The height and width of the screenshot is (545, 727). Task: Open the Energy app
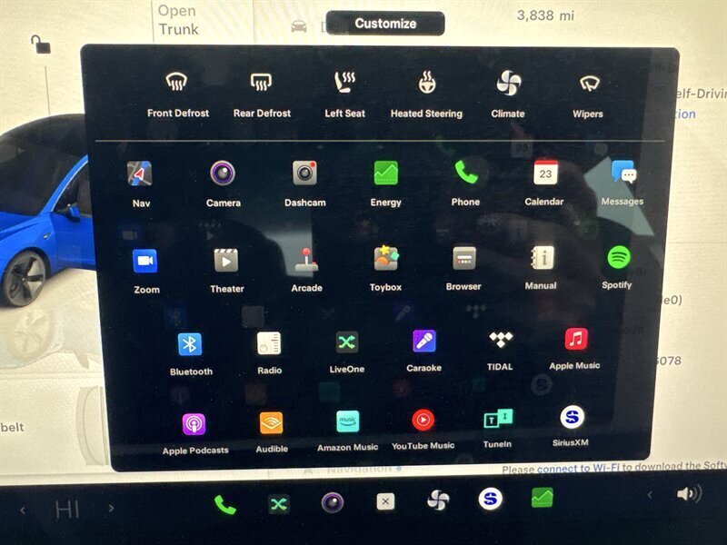pos(385,173)
